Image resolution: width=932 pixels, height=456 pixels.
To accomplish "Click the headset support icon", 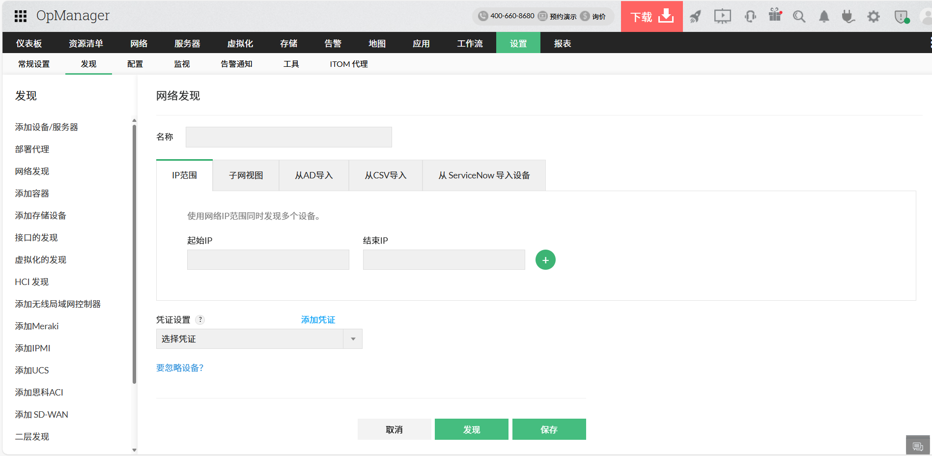I will [x=750, y=16].
